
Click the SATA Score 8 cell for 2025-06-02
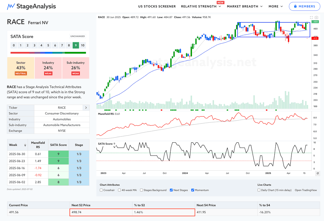coord(59,182)
